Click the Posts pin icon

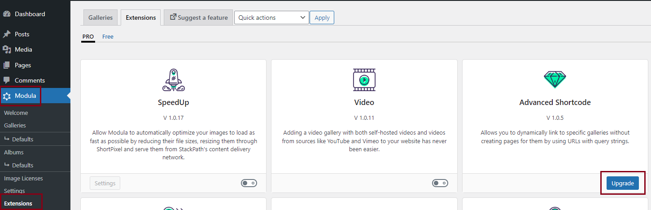point(7,34)
